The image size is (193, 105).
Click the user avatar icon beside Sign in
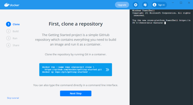tap(154, 5)
